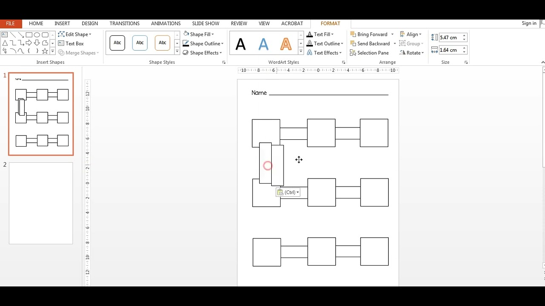Screen dimensions: 545x306
Task: Apply the orange outline Abc shape style
Action: [162, 43]
